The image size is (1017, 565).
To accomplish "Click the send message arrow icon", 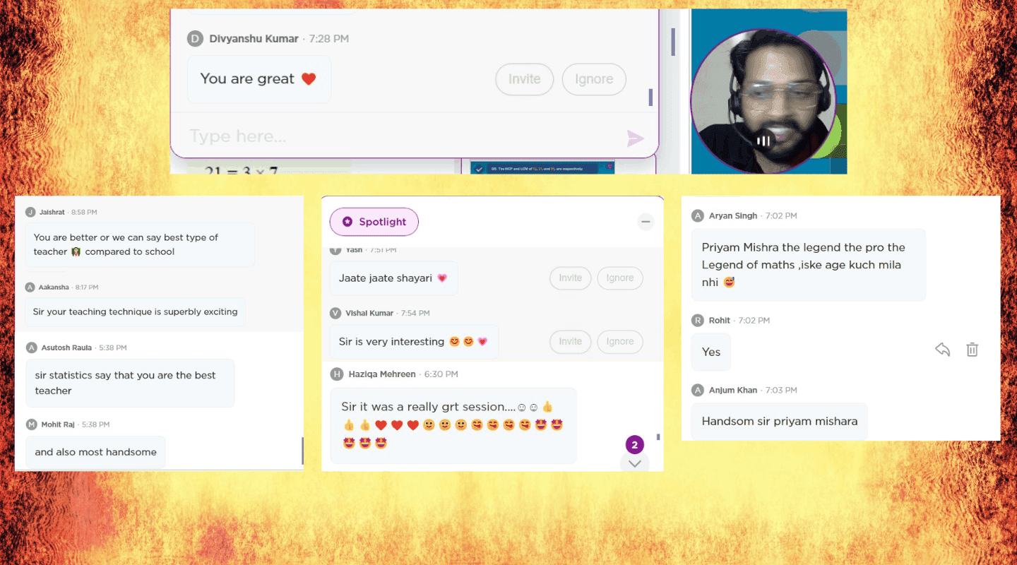I will (635, 138).
